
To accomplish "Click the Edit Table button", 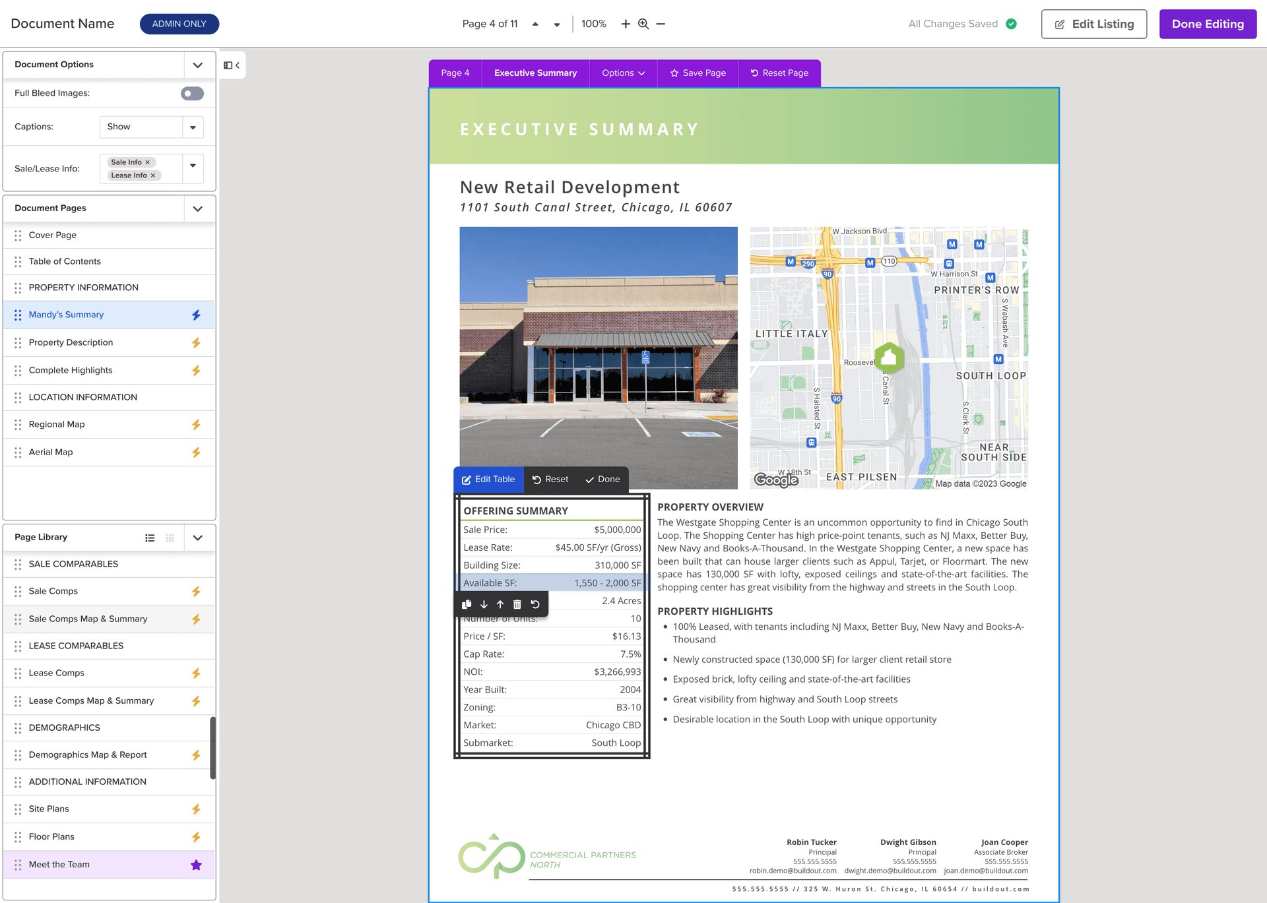I will (488, 480).
